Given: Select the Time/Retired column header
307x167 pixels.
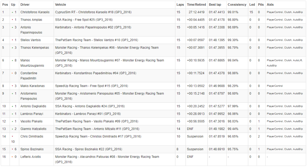Looking at the screenshot, I should point(196,5).
